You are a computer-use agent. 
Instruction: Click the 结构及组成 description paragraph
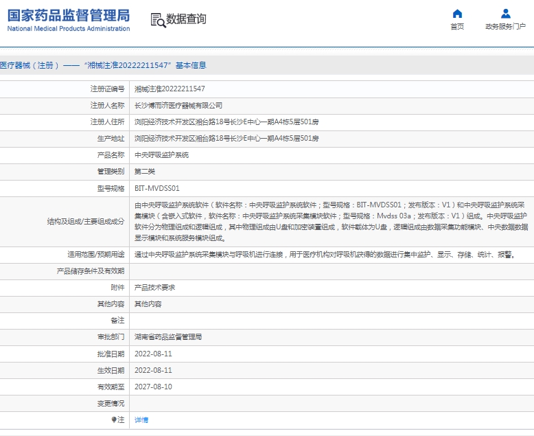click(x=331, y=221)
